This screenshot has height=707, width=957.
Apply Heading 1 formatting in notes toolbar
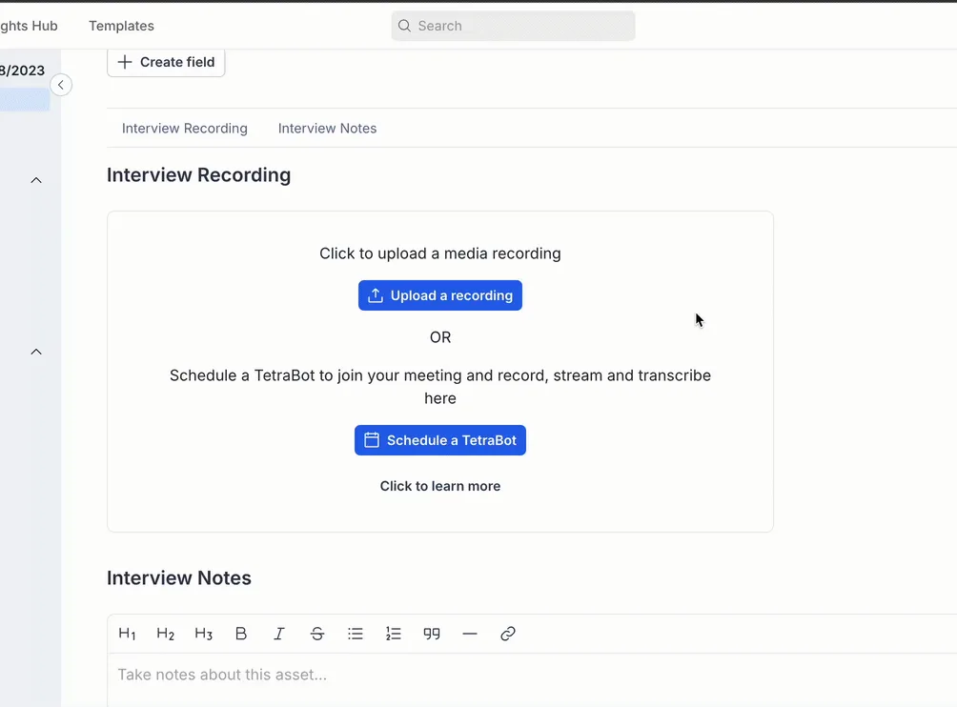(x=127, y=634)
